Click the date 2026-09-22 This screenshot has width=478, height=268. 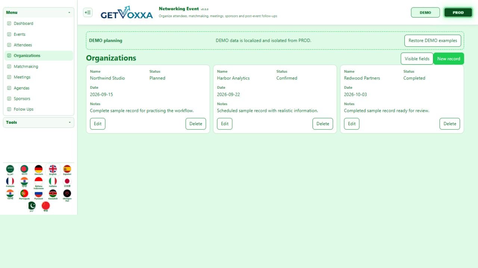[228, 95]
